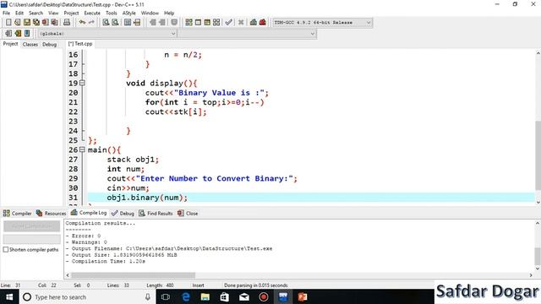Open the bottom Debug tab with checkmark
The width and height of the screenshot is (541, 304).
(123, 214)
